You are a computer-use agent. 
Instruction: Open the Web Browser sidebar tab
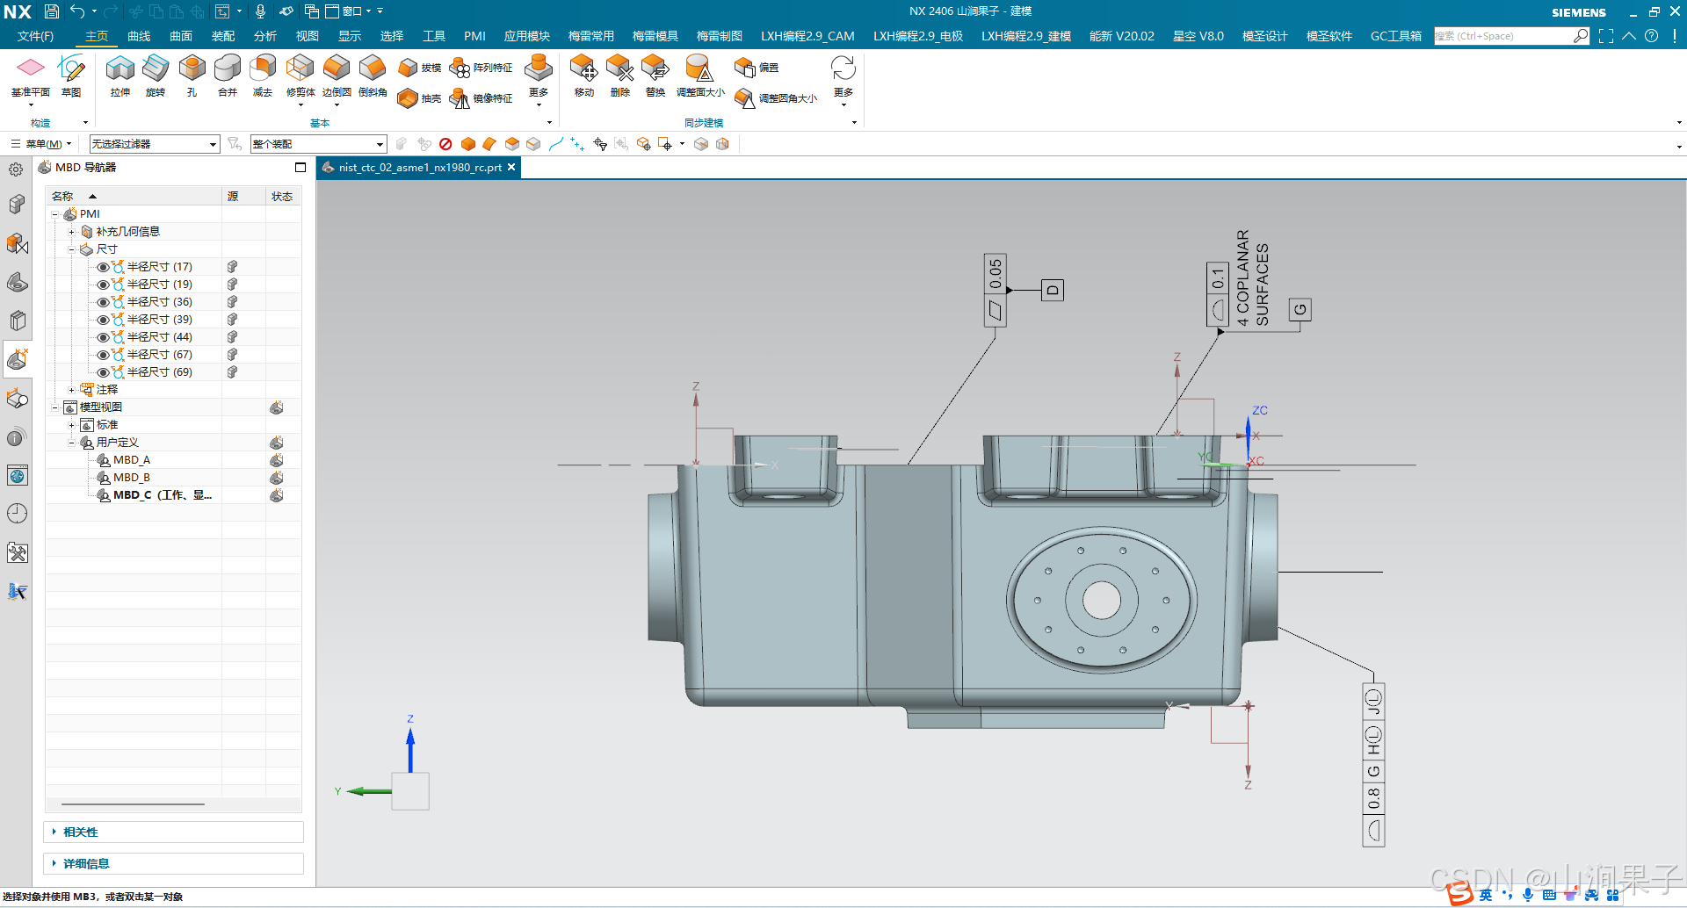(17, 475)
